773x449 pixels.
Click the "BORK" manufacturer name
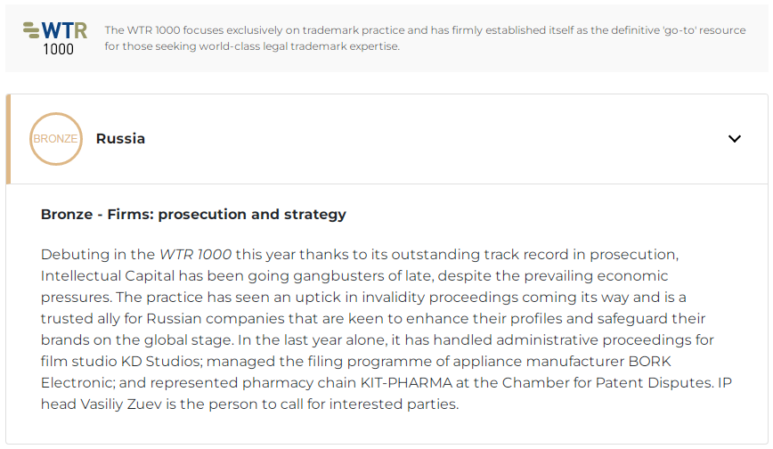pyautogui.click(x=649, y=361)
